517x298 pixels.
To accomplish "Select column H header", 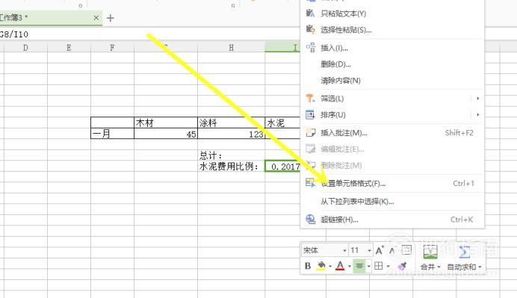I will (x=232, y=48).
